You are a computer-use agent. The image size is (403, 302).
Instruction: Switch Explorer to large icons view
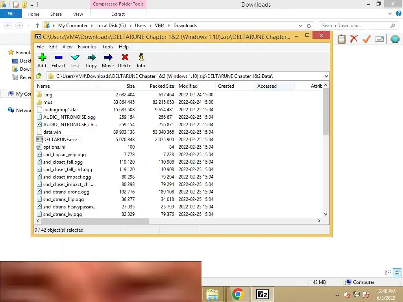coord(397,273)
